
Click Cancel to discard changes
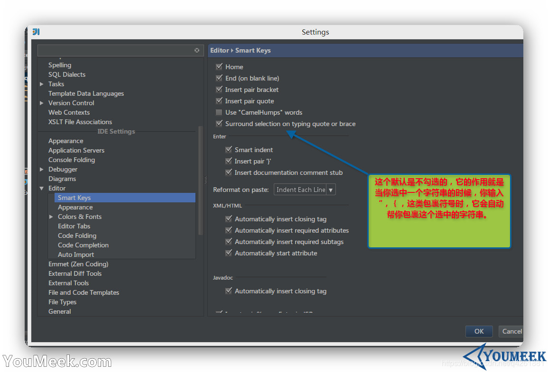click(511, 331)
